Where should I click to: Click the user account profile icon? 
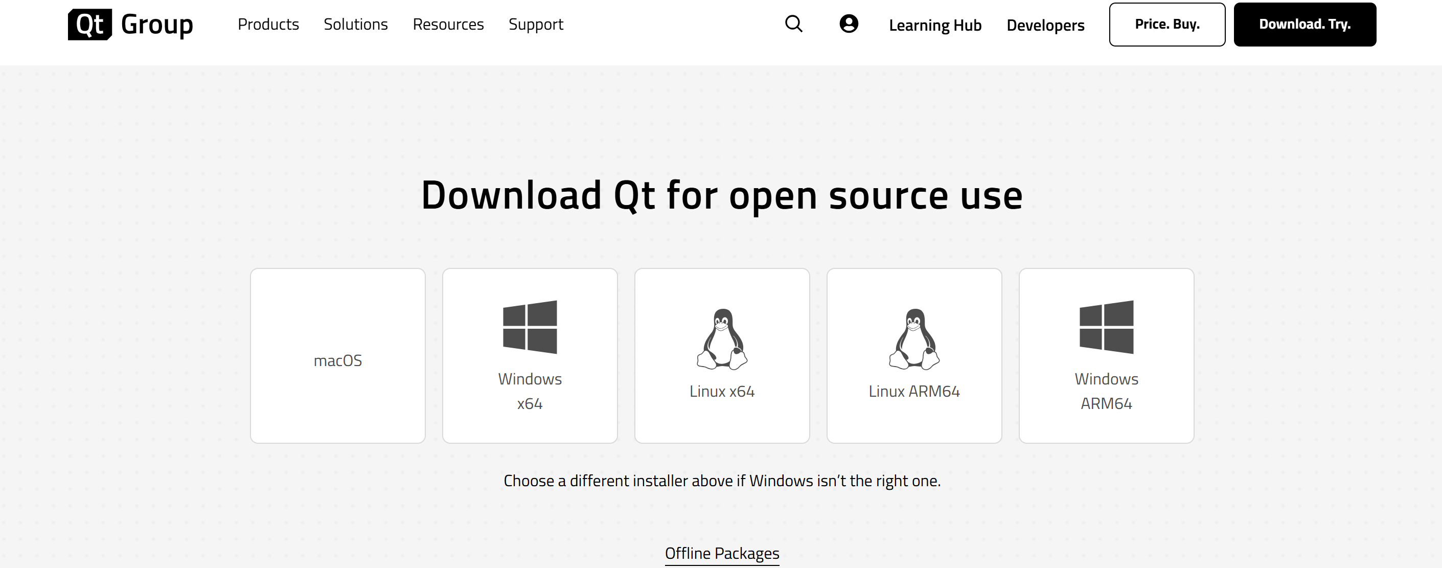coord(849,24)
